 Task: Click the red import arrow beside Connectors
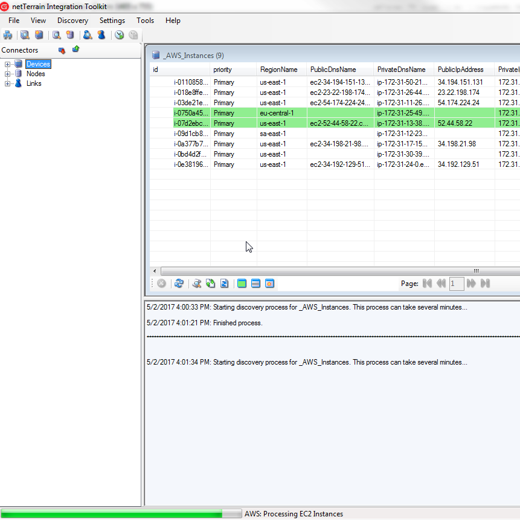click(62, 50)
